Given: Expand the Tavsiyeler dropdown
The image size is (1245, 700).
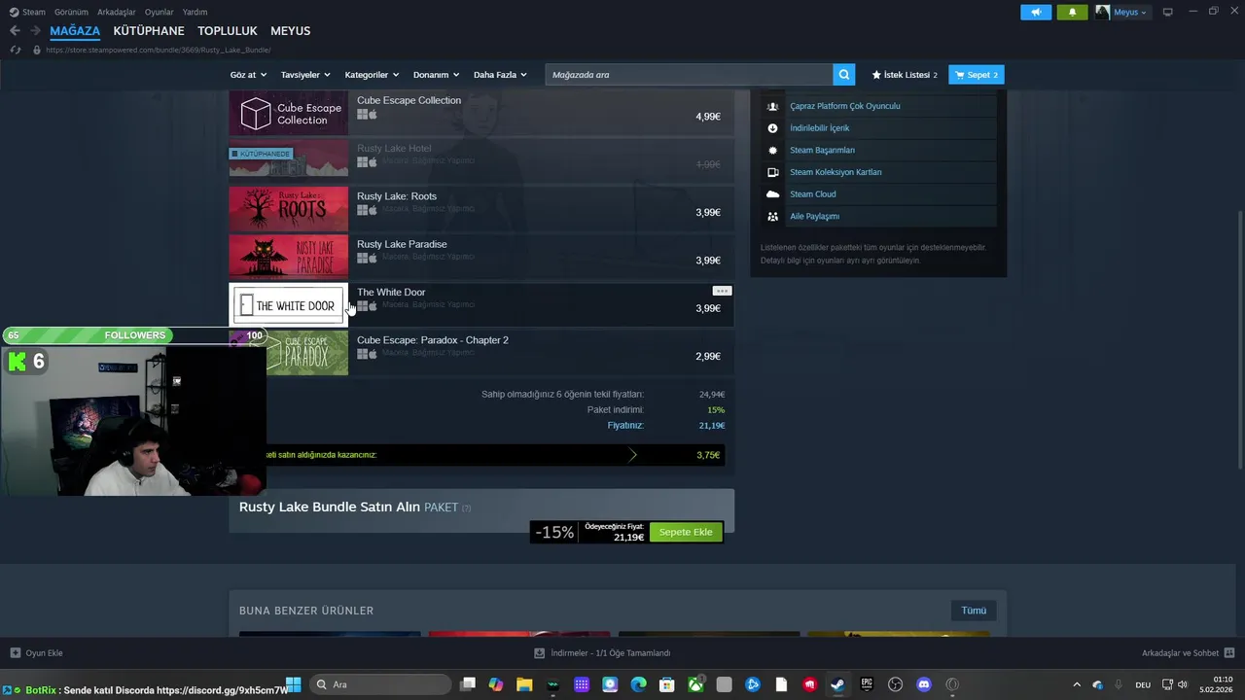Looking at the screenshot, I should (x=305, y=75).
